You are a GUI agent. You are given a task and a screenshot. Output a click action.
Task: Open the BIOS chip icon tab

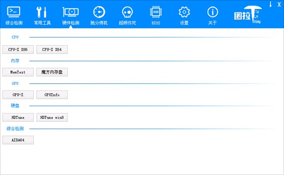(x=156, y=16)
